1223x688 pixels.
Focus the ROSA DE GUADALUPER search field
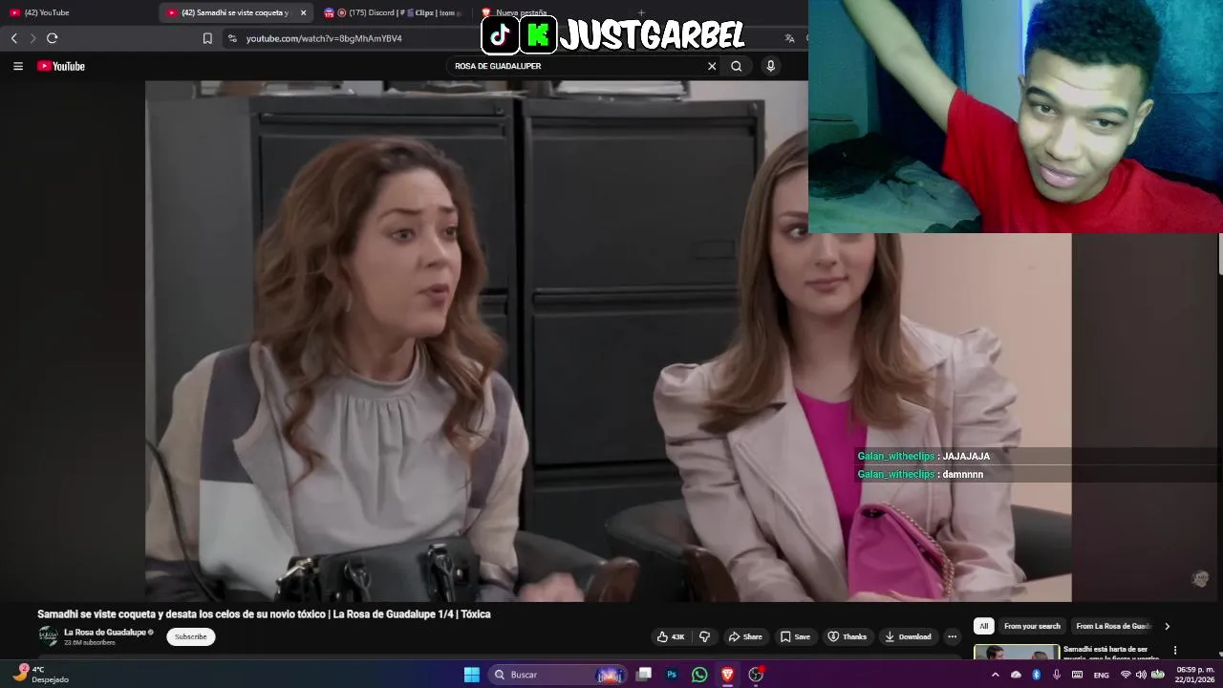pyautogui.click(x=578, y=66)
